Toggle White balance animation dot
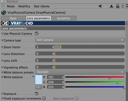 click(x=2, y=77)
